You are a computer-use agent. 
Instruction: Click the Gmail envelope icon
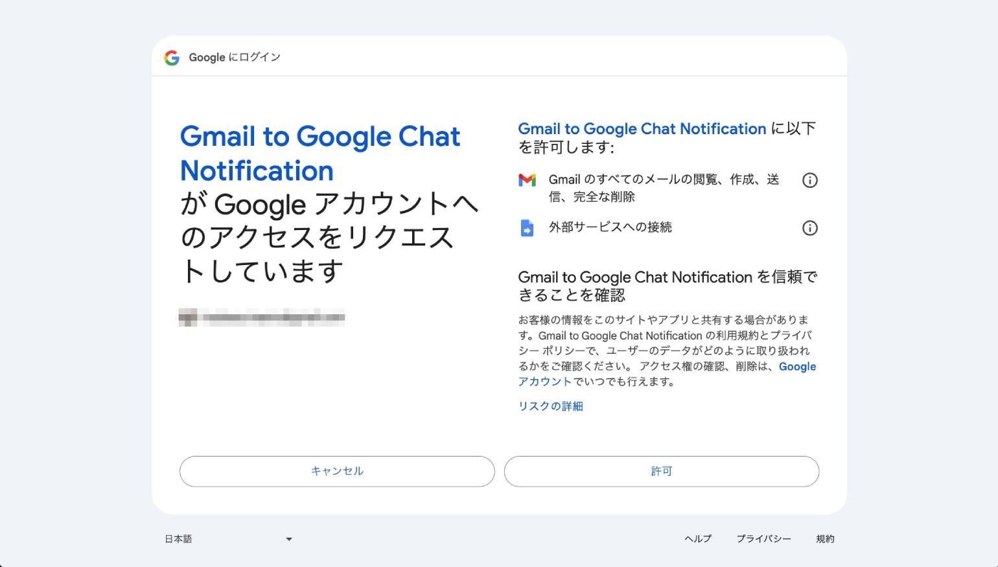coord(528,180)
